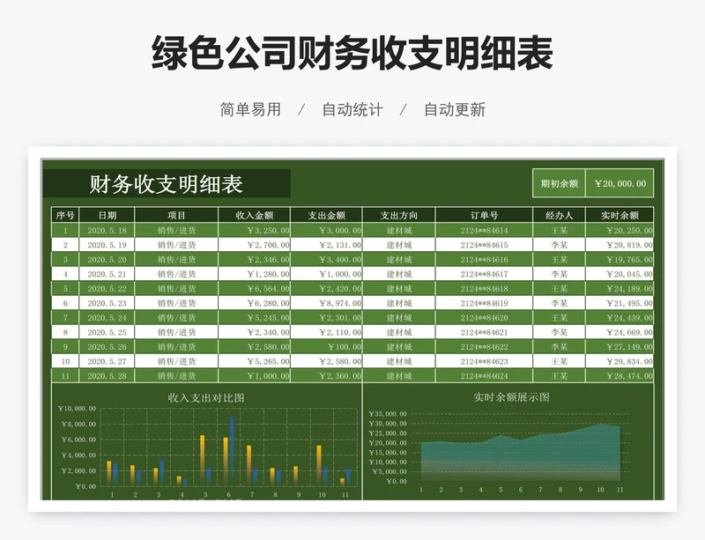Click the 支出方向 column header

point(399,215)
